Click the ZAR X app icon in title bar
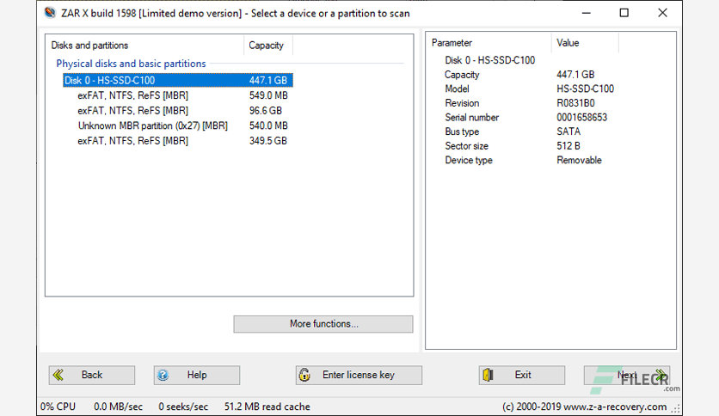 [x=50, y=12]
